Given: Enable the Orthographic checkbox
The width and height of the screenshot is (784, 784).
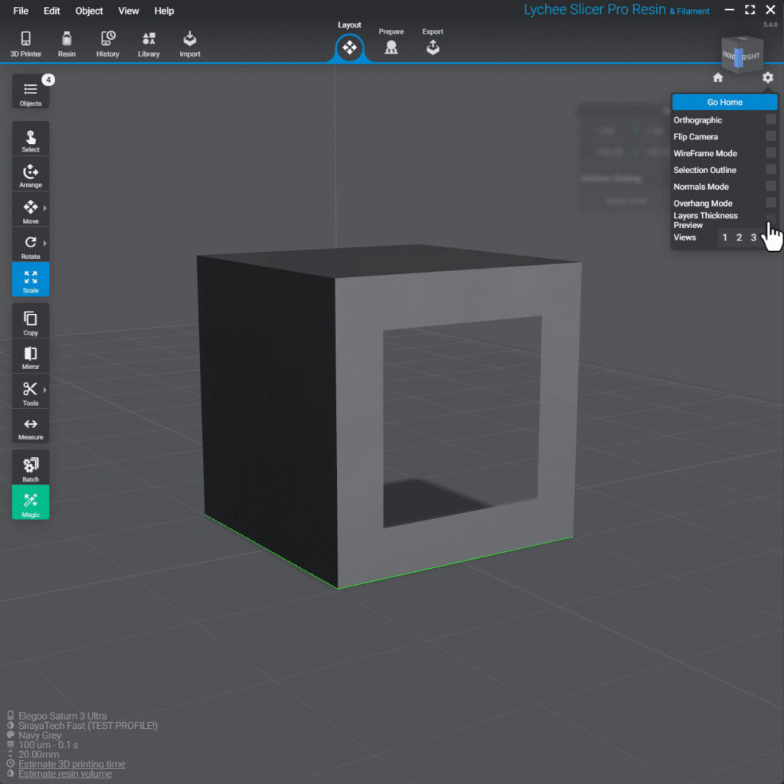Looking at the screenshot, I should pos(770,120).
